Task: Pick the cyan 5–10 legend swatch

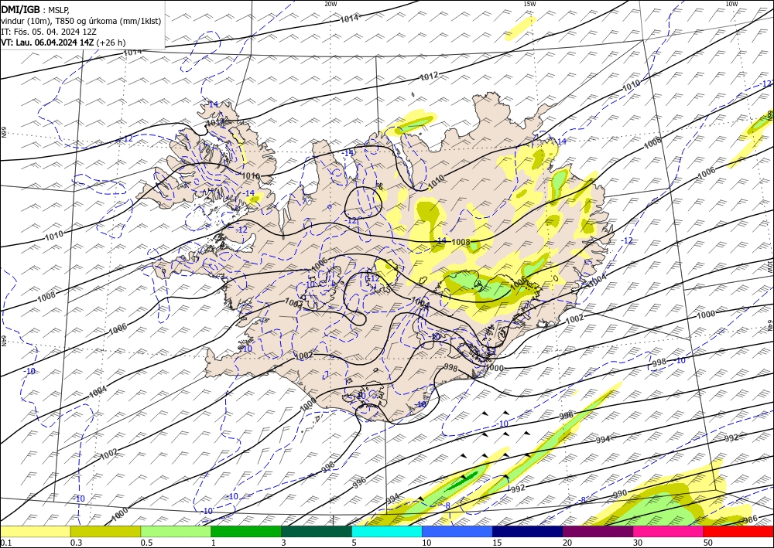Action: 387,532
